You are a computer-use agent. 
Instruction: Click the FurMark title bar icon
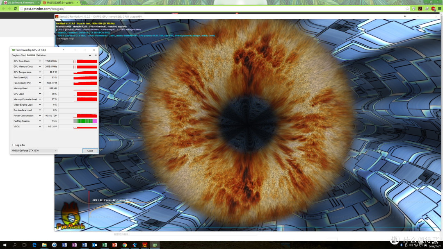57,17
